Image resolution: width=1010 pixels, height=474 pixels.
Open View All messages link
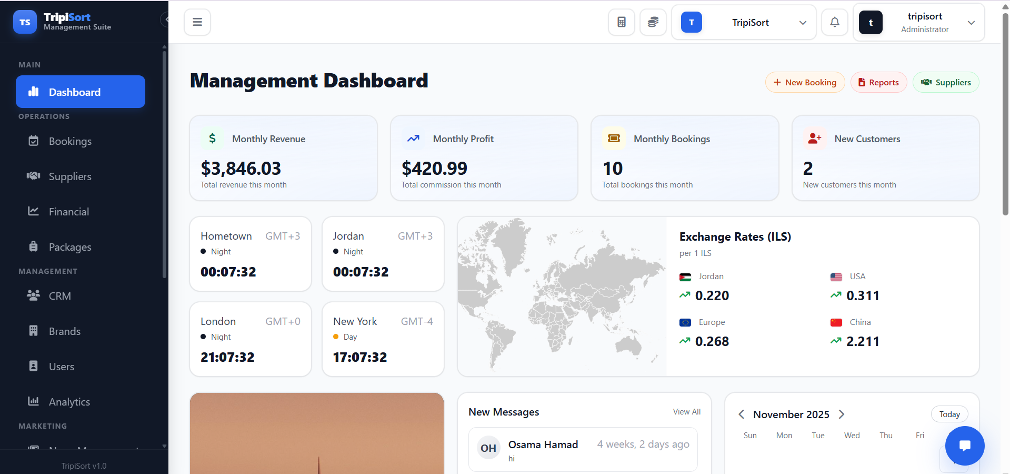coord(686,411)
